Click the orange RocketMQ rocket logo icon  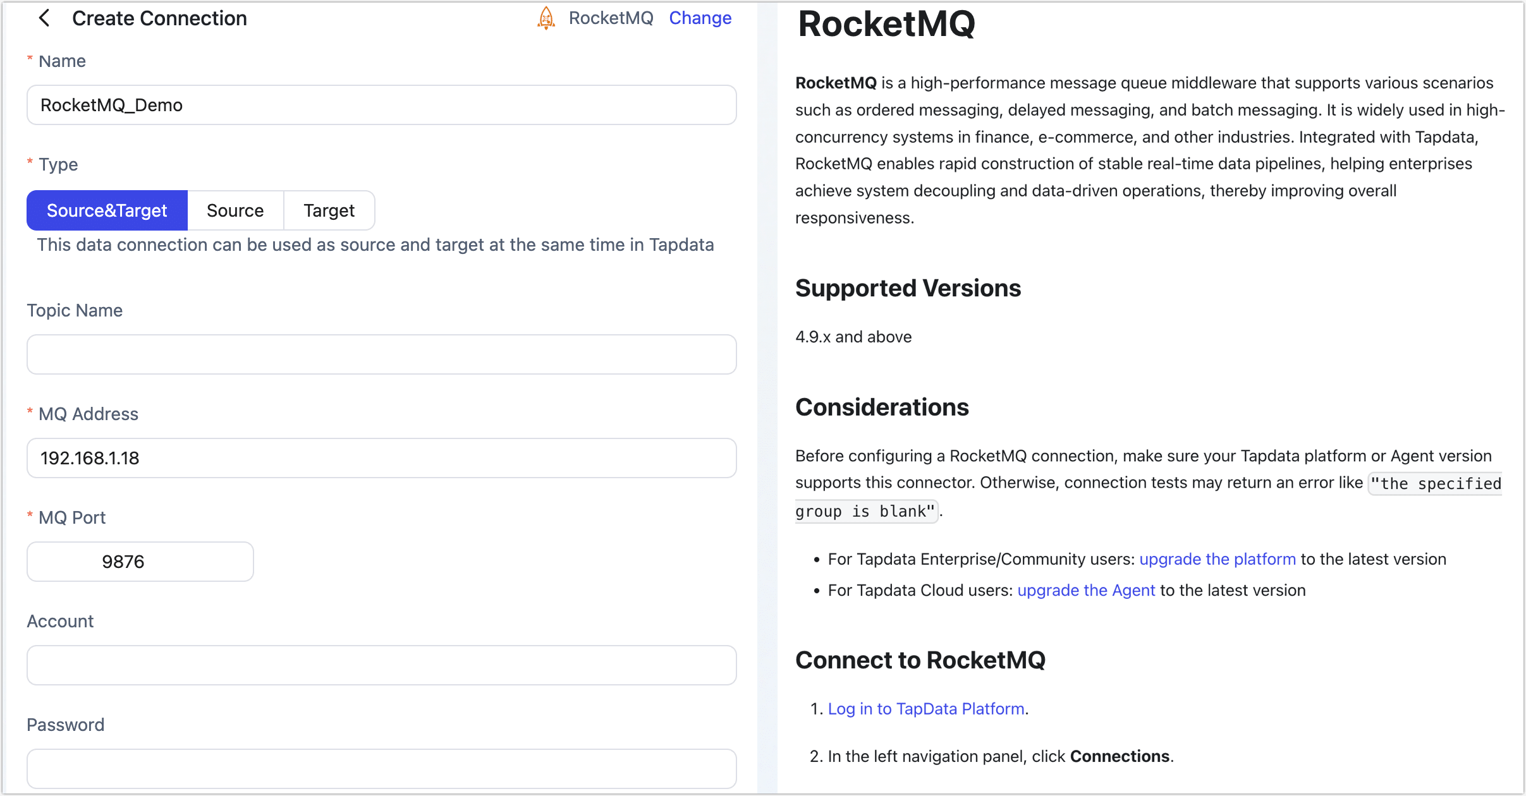[545, 18]
